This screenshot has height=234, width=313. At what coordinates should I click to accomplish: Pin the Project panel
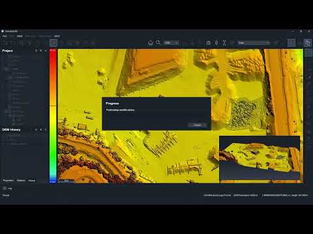click(41, 51)
